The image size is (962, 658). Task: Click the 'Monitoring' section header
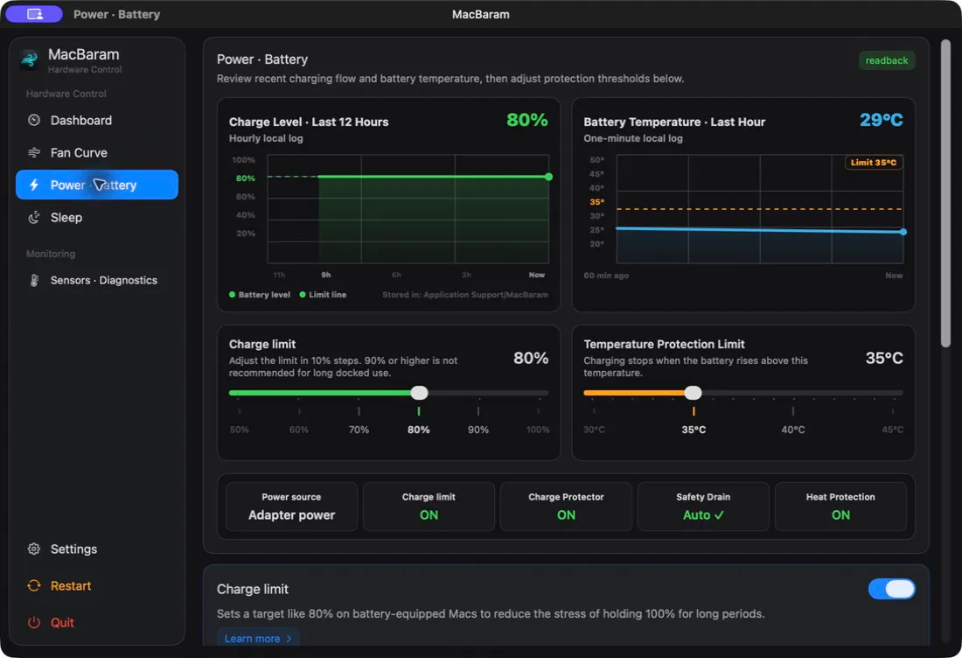51,254
